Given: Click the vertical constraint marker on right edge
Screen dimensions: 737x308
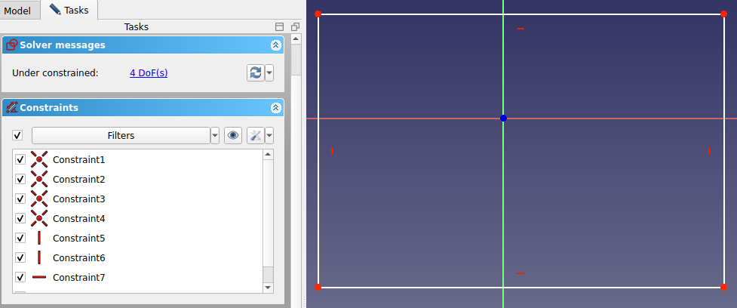Looking at the screenshot, I should tap(709, 151).
